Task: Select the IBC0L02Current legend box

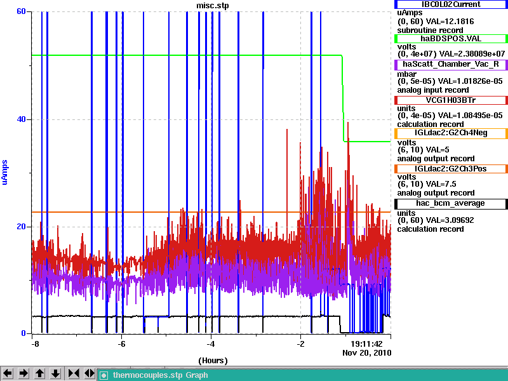Action: coord(451,4)
